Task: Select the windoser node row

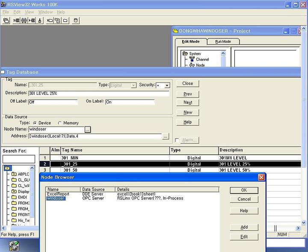Action: (x=132, y=198)
